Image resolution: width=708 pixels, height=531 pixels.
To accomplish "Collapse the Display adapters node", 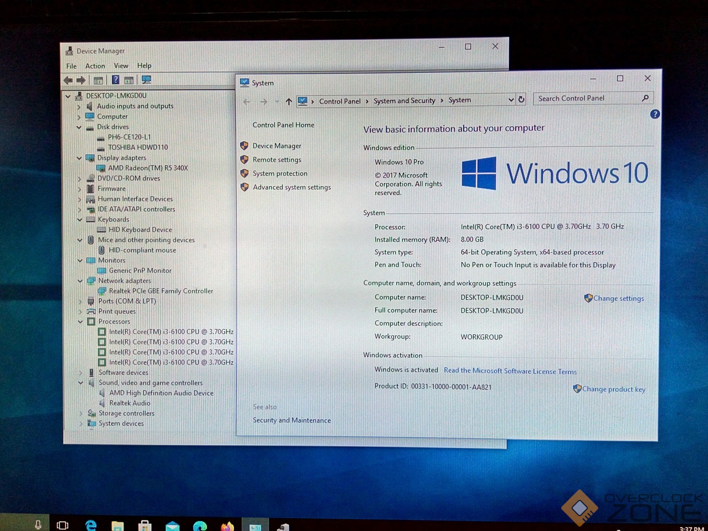I will tap(79, 158).
